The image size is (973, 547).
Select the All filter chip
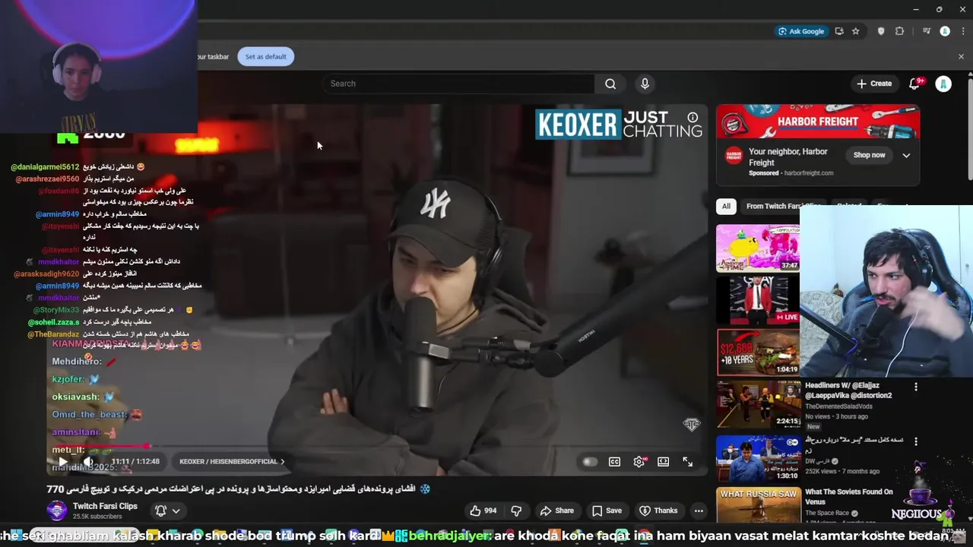click(x=726, y=206)
